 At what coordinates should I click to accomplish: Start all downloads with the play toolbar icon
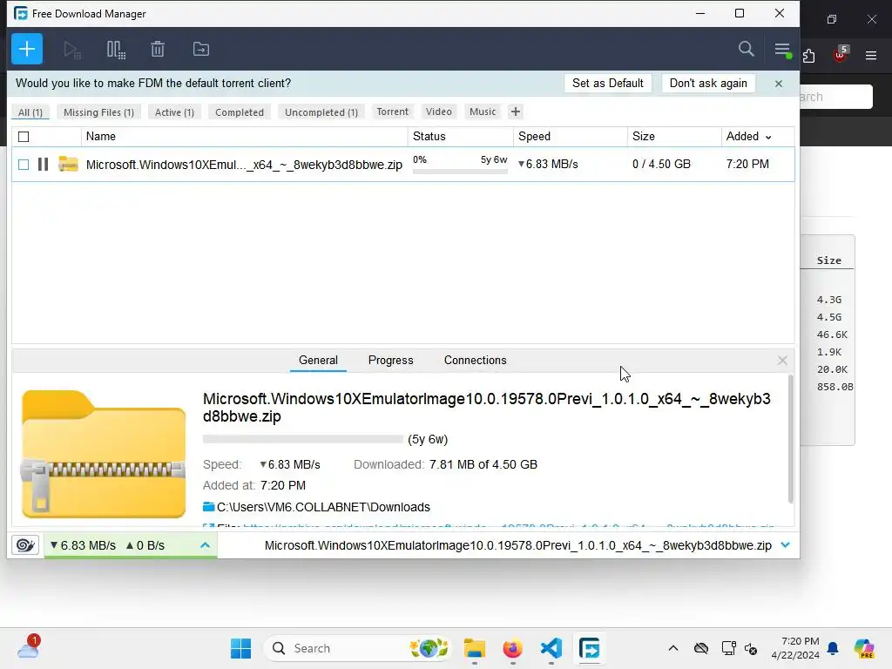click(72, 50)
